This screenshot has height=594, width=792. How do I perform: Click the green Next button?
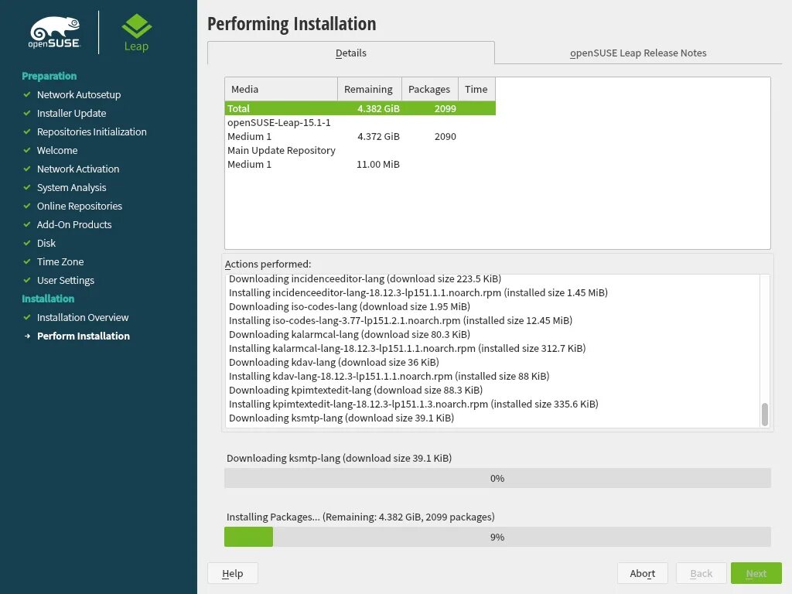756,573
